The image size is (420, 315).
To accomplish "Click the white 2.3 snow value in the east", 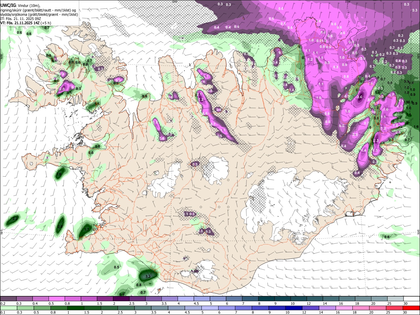I will (x=376, y=140).
